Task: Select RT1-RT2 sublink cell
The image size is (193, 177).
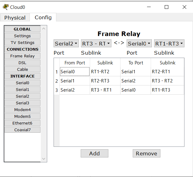Action: [x=105, y=72]
